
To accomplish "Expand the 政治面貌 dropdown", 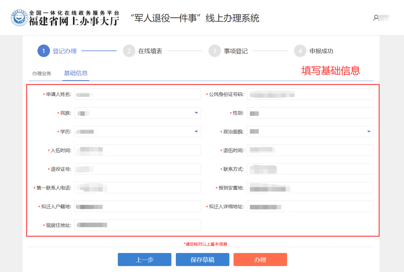I will pyautogui.click(x=368, y=132).
